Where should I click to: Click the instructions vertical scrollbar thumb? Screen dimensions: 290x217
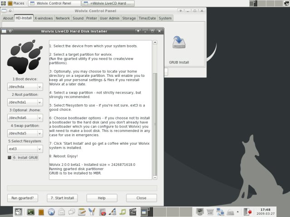[155, 124]
